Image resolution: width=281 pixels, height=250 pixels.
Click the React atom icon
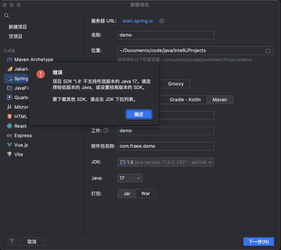pyautogui.click(x=9, y=126)
